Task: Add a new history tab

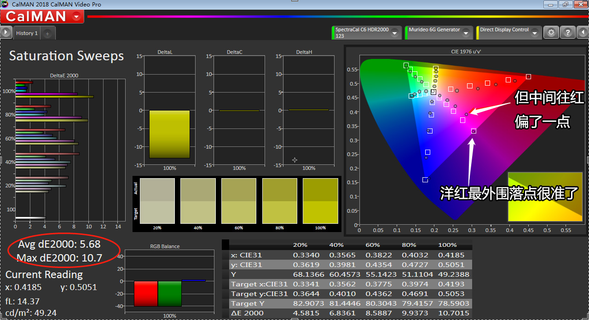Action: point(47,34)
